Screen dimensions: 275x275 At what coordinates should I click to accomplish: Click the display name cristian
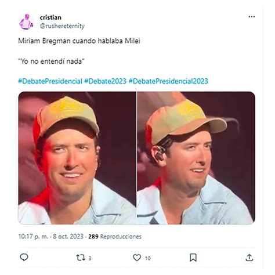[50, 17]
